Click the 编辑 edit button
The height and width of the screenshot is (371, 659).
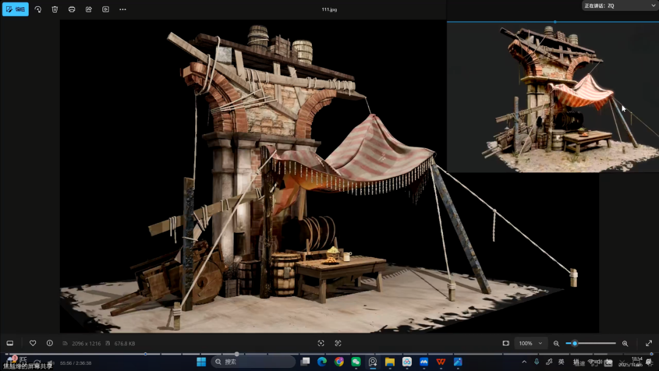(x=15, y=9)
